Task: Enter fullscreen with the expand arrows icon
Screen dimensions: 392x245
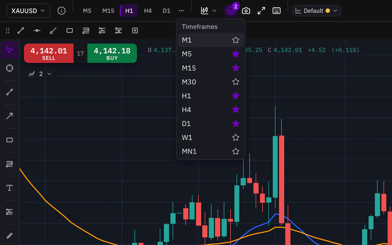Action: click(261, 11)
